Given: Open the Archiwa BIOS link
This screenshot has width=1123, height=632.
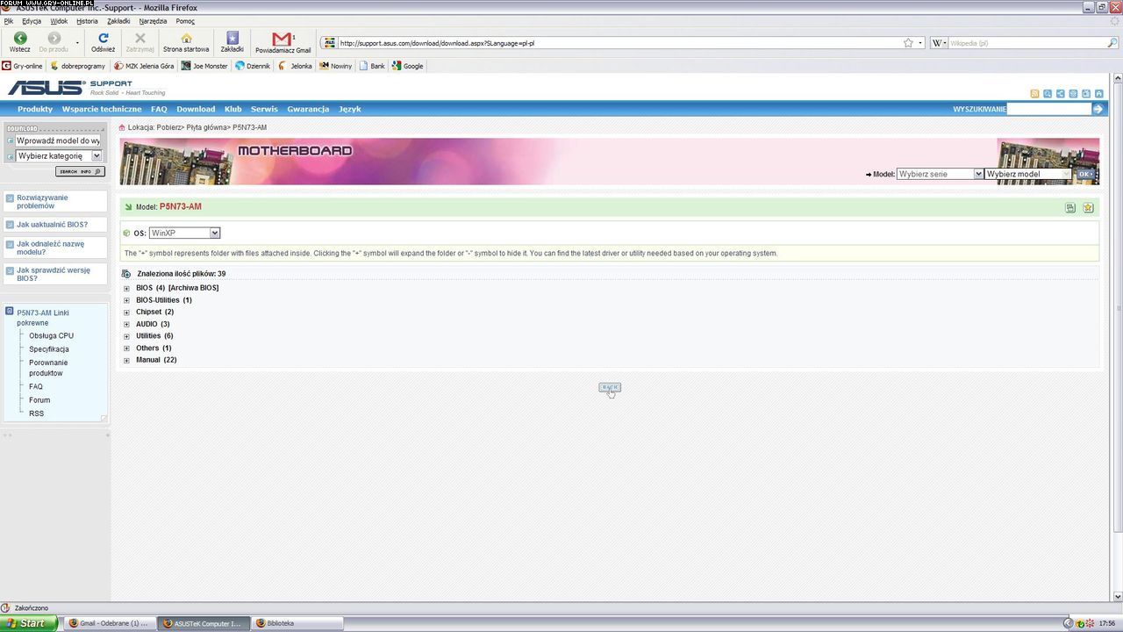Looking at the screenshot, I should coord(194,288).
